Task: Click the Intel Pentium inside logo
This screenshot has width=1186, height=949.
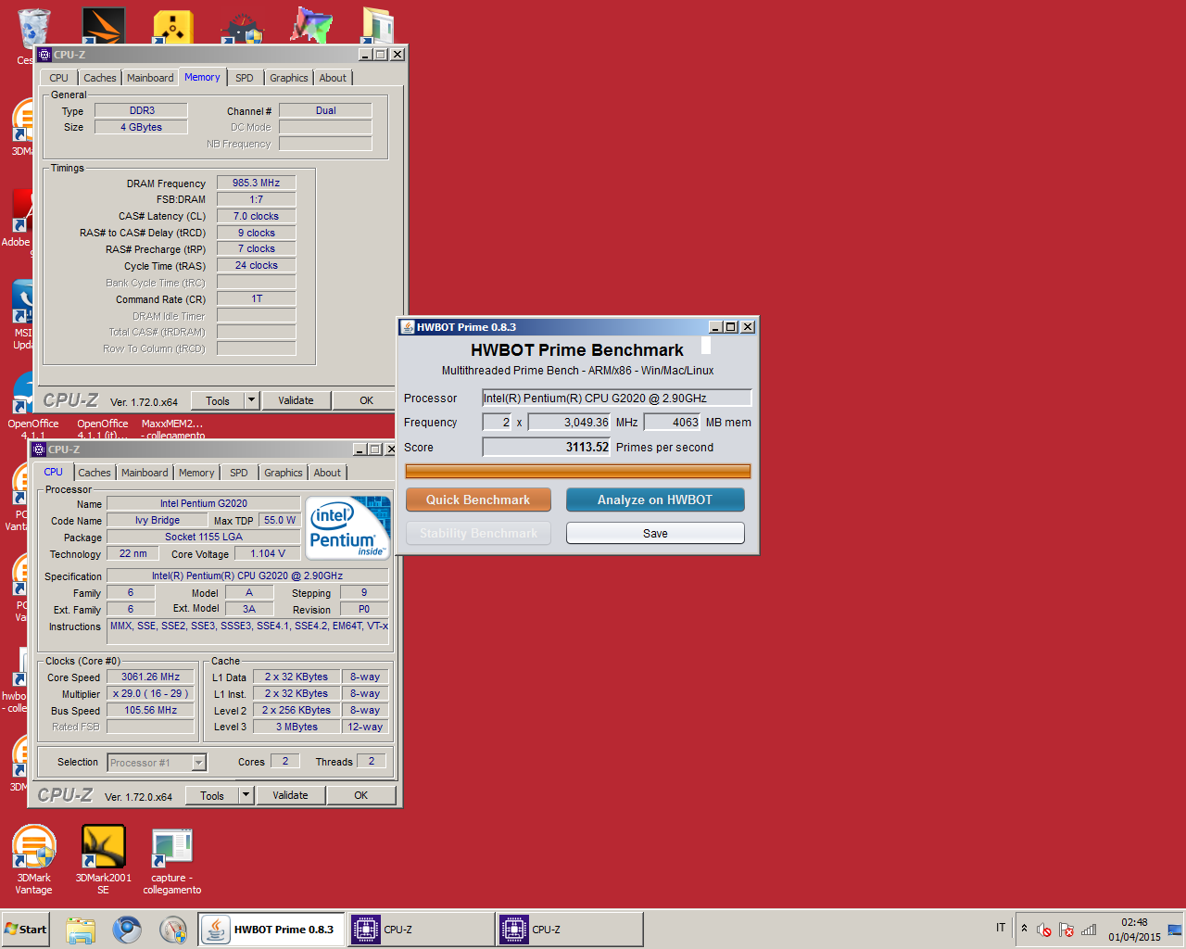Action: (347, 527)
